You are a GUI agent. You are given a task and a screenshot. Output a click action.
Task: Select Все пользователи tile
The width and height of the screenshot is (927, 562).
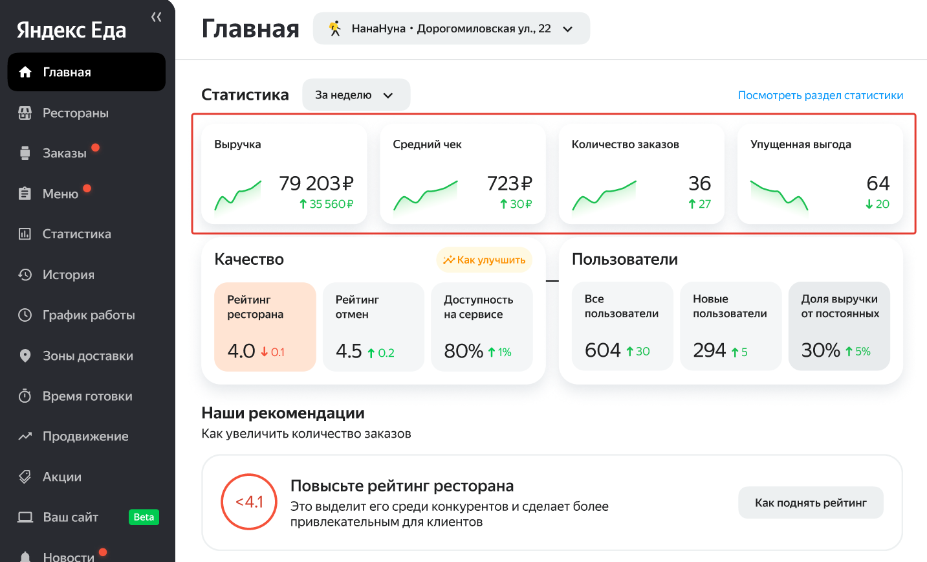point(622,326)
